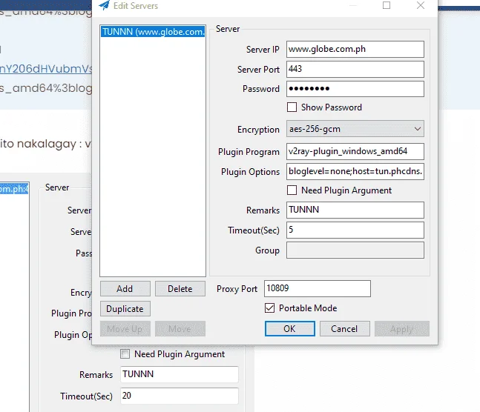The width and height of the screenshot is (480, 412).
Task: Click the Add button
Action: pos(125,289)
